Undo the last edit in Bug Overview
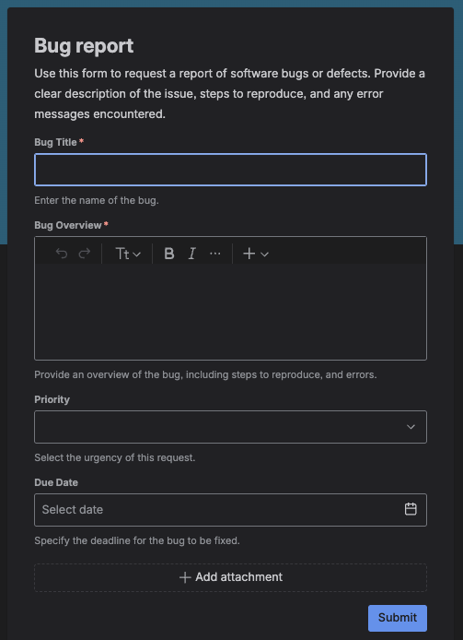This screenshot has width=463, height=640. tap(61, 254)
